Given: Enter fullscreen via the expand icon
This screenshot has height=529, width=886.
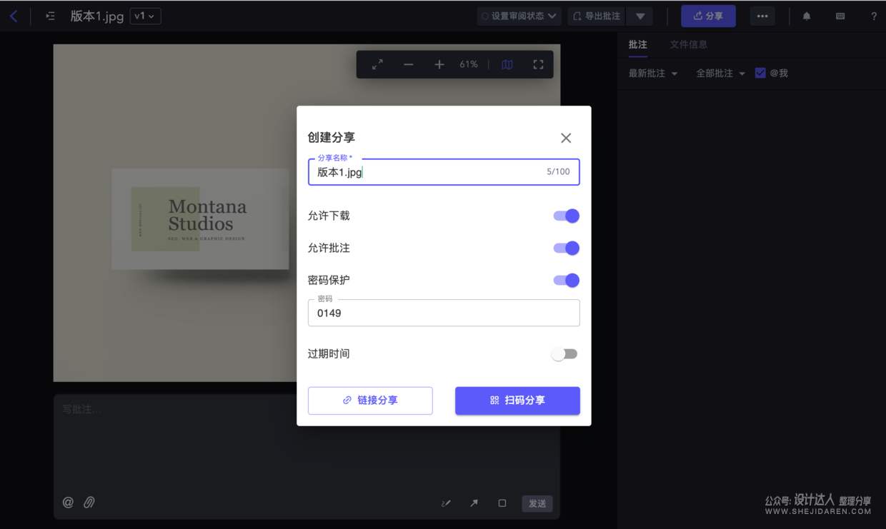Looking at the screenshot, I should [538, 64].
